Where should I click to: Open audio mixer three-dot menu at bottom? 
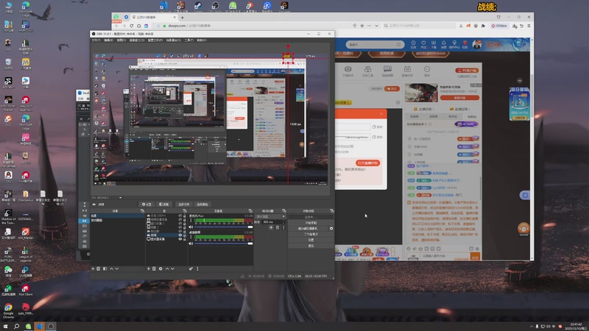pyautogui.click(x=197, y=268)
